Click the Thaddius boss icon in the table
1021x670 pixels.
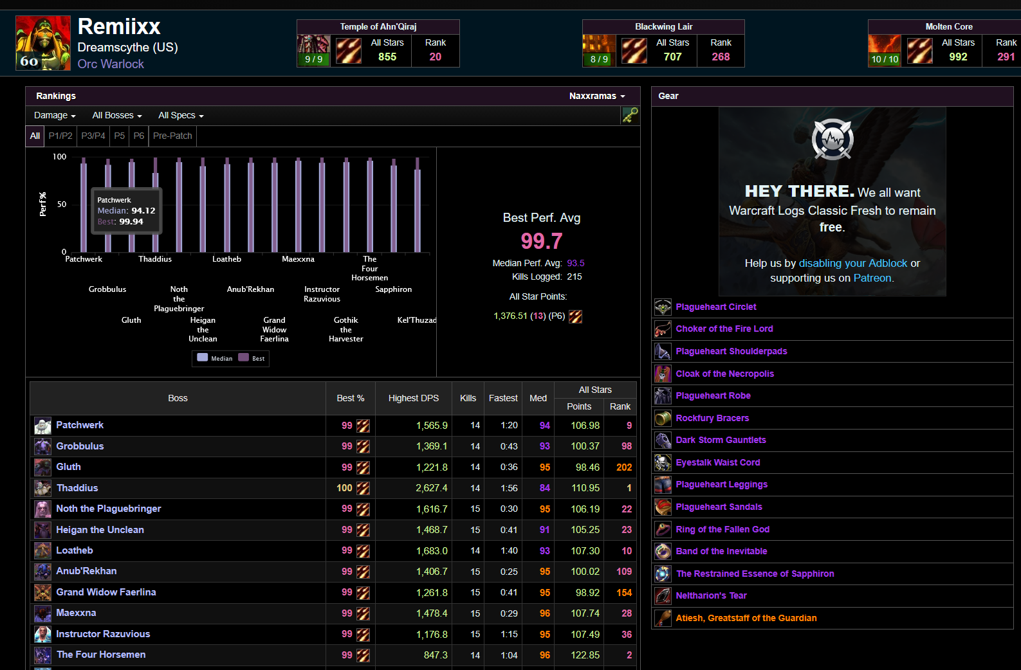coord(42,488)
